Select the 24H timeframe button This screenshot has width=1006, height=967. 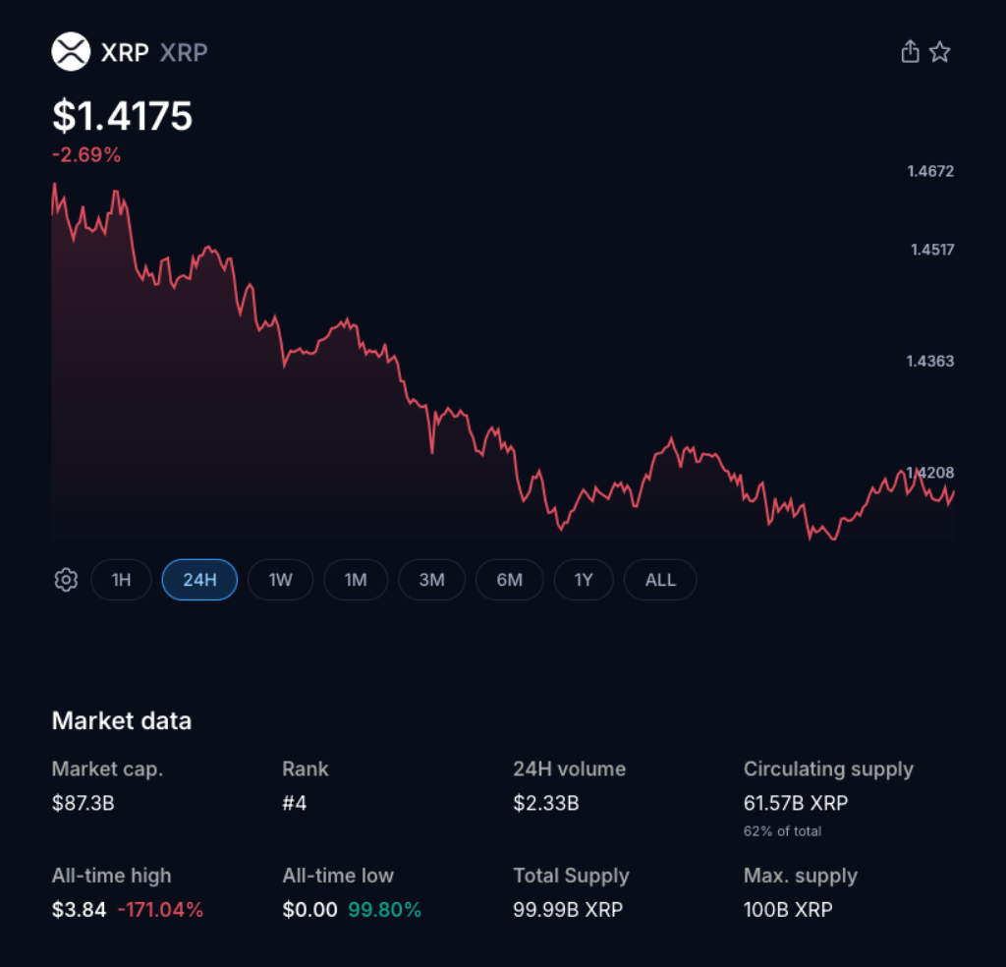(198, 580)
